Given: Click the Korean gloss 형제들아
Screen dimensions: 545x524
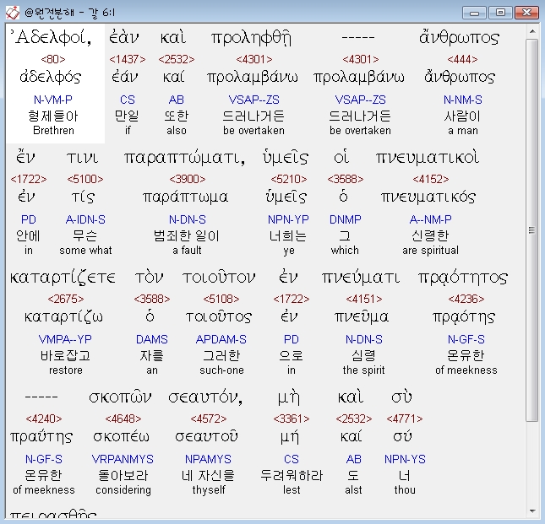Looking at the screenshot, I should tap(53, 116).
